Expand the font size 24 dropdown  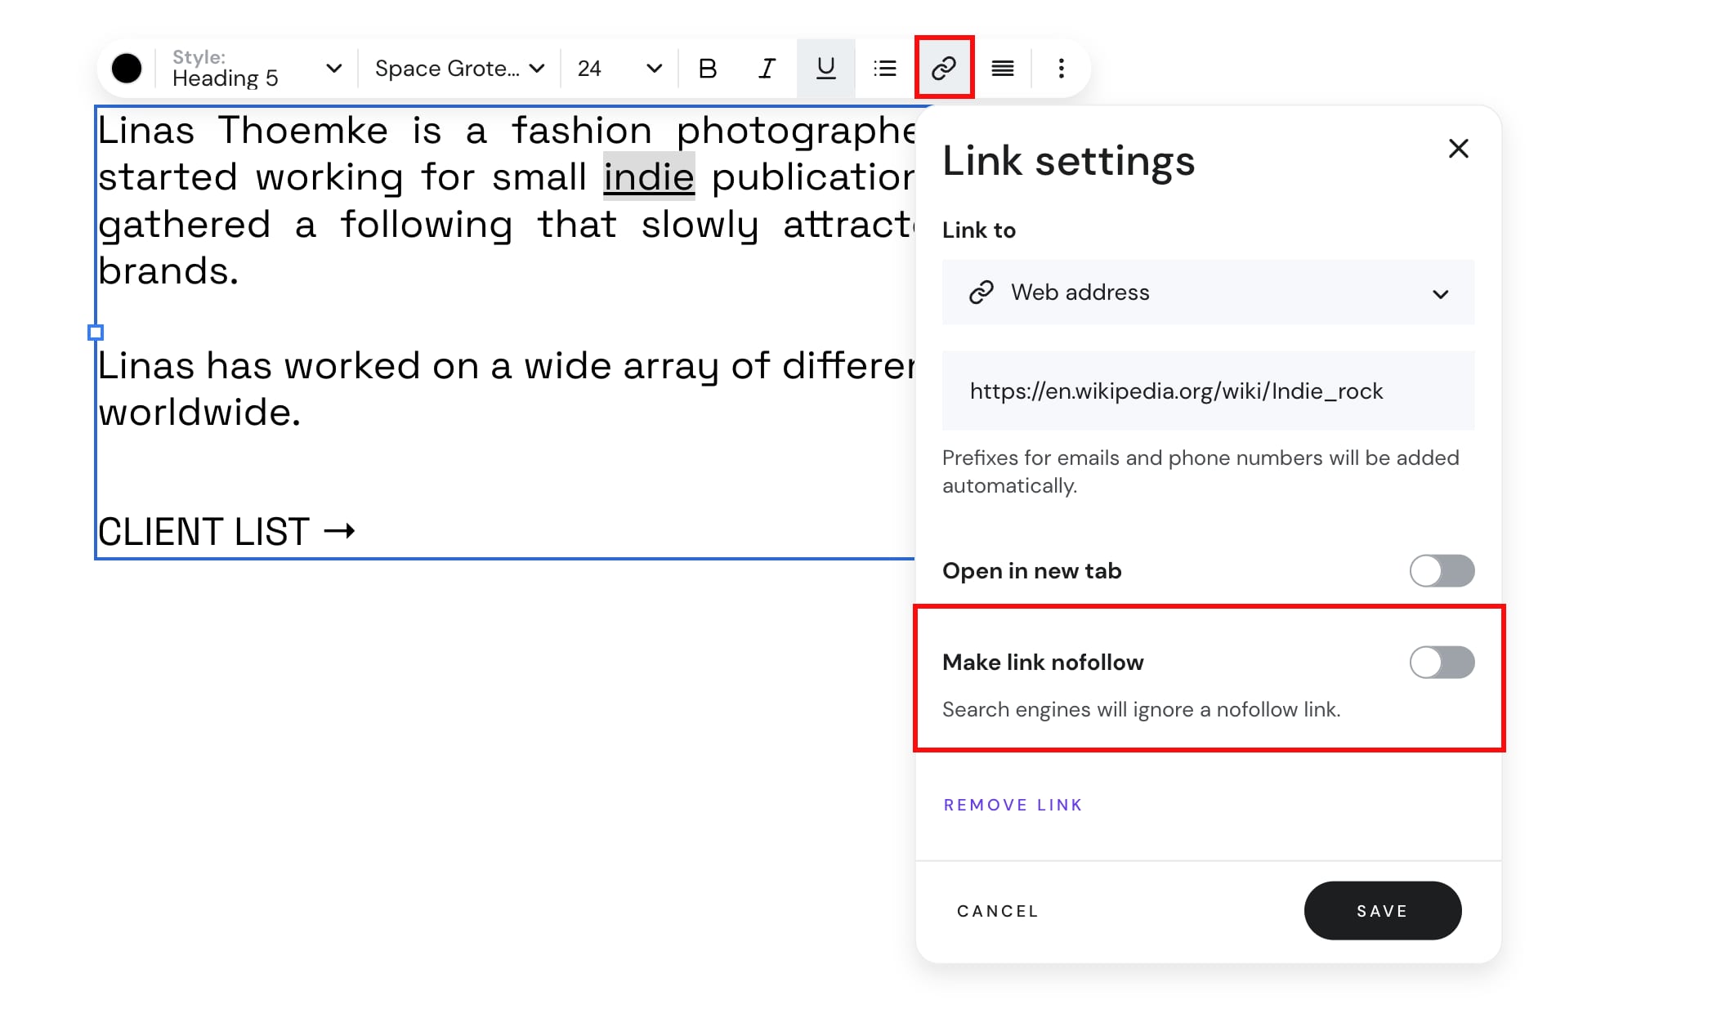(619, 69)
